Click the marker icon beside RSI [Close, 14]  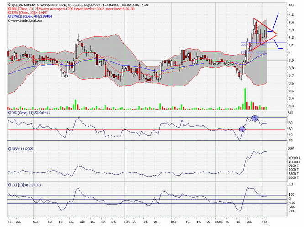[10, 113]
